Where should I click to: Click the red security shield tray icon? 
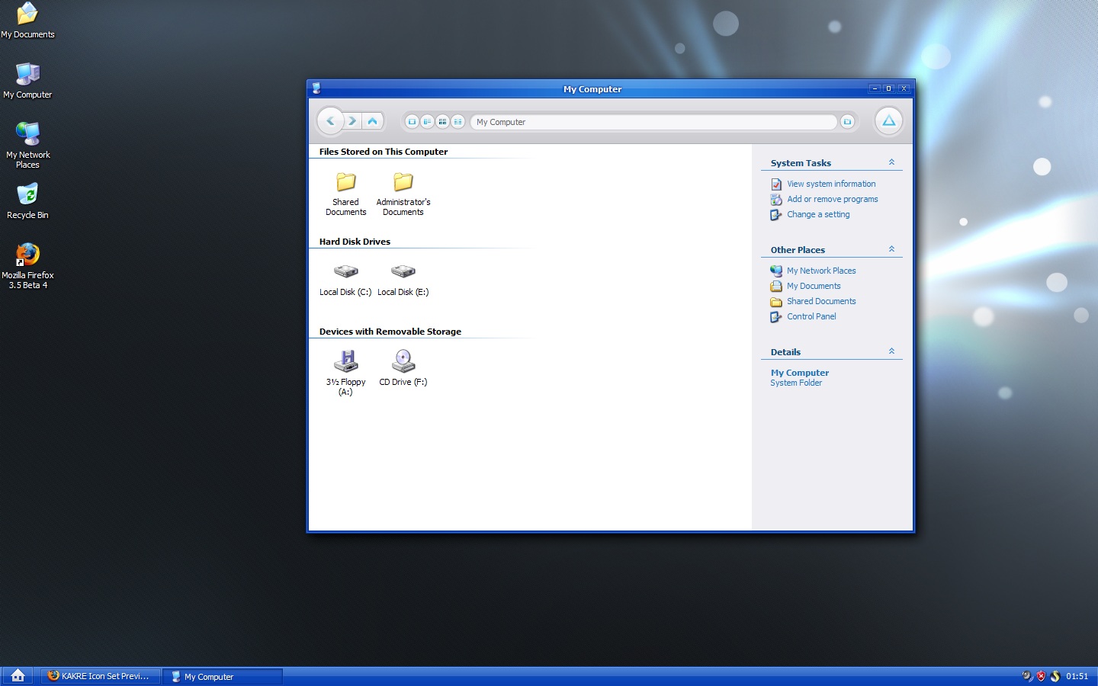(x=1041, y=676)
